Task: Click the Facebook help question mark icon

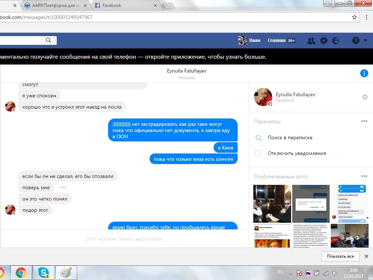Action: [x=356, y=40]
